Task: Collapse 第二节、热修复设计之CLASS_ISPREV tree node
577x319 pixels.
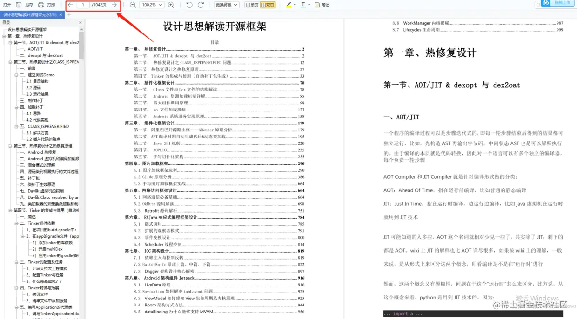Action: click(x=10, y=62)
